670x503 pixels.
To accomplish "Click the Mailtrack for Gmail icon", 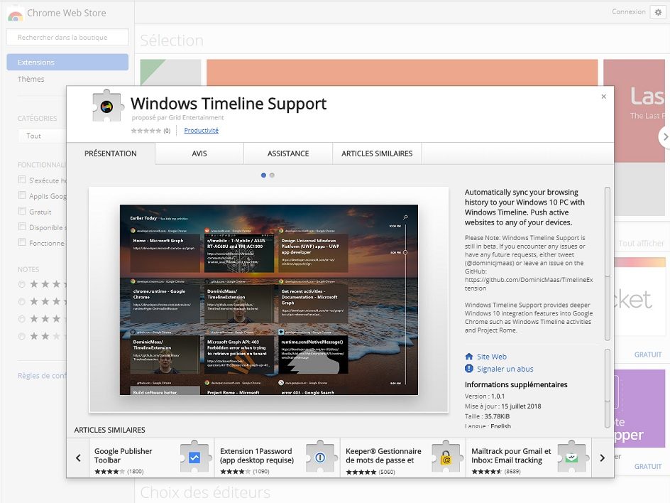I will click(571, 458).
